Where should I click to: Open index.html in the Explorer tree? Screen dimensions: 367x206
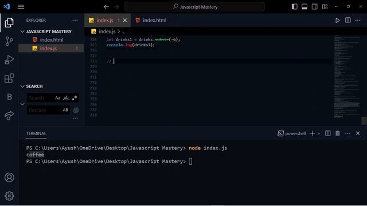[x=51, y=40]
